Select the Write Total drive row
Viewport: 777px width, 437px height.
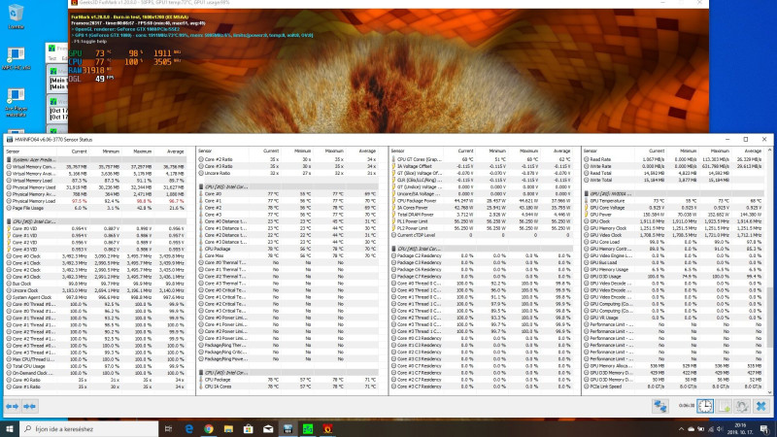674,181
